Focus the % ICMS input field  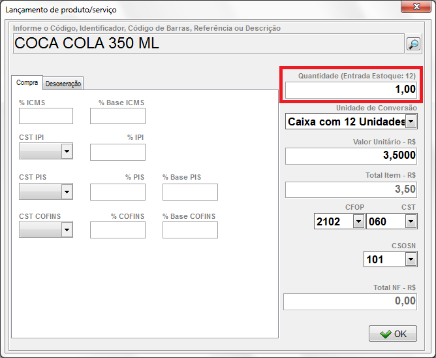(x=46, y=116)
